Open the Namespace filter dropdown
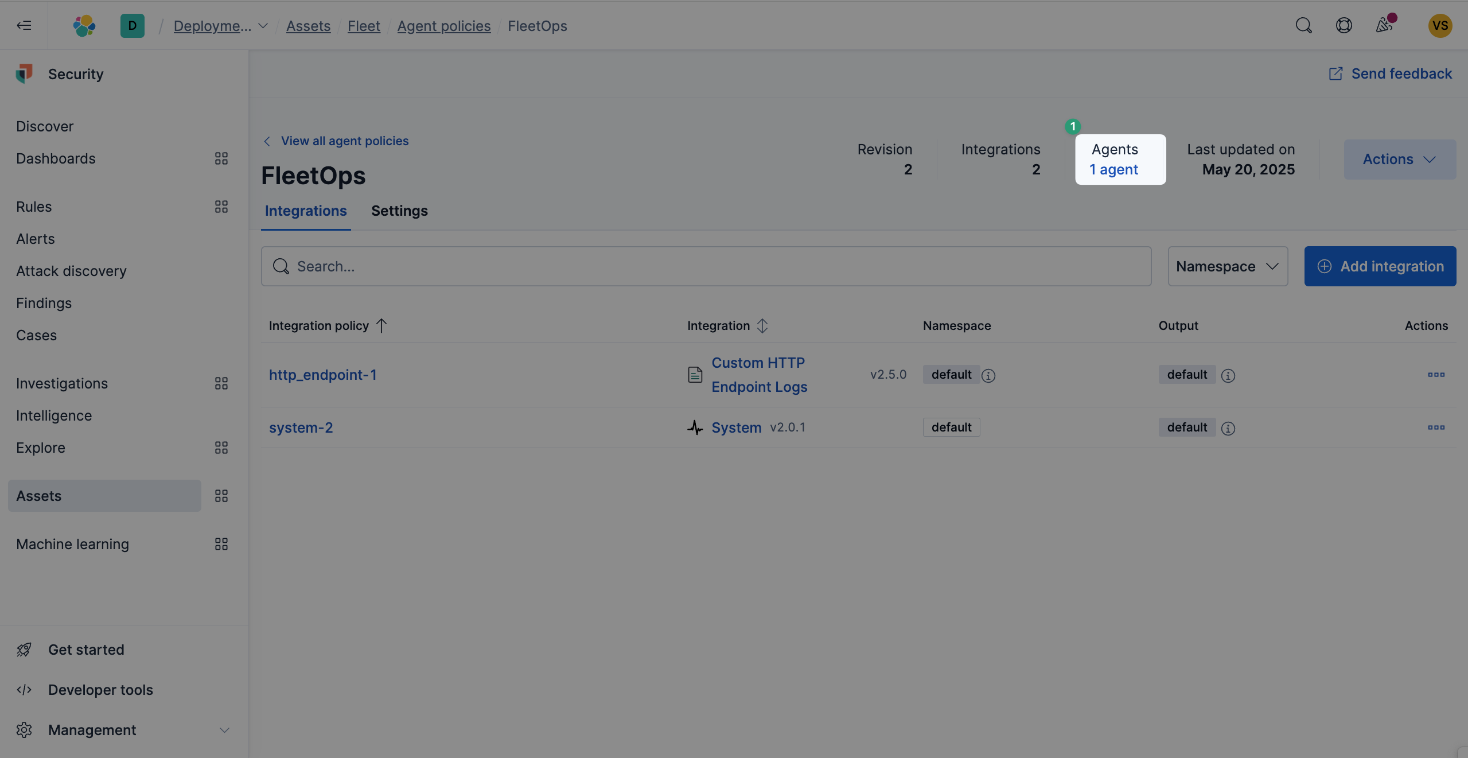Screen dimensions: 1468x758 tap(1228, 266)
